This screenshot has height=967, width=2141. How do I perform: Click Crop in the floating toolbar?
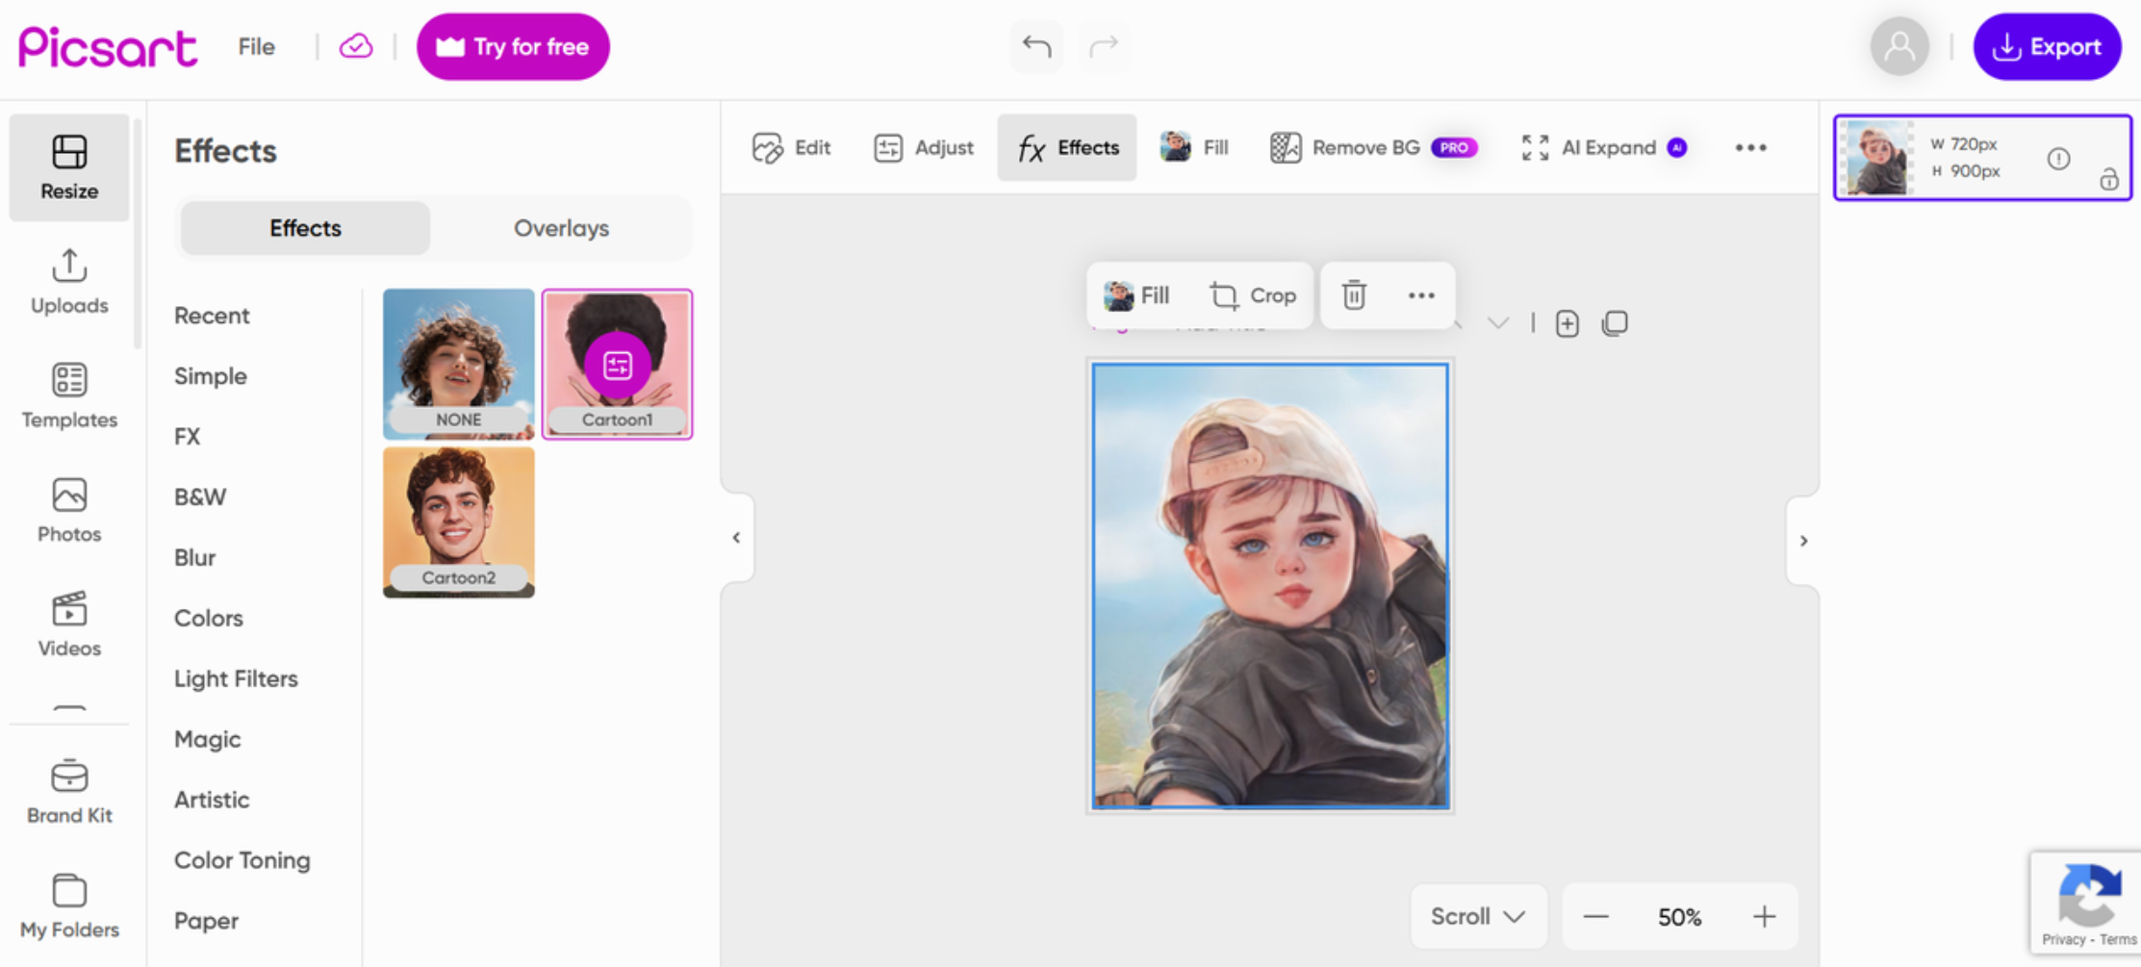(1253, 295)
